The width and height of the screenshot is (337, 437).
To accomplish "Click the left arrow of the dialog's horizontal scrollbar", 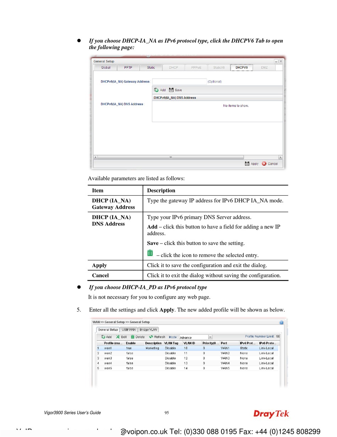I will pyautogui.click(x=95, y=157).
